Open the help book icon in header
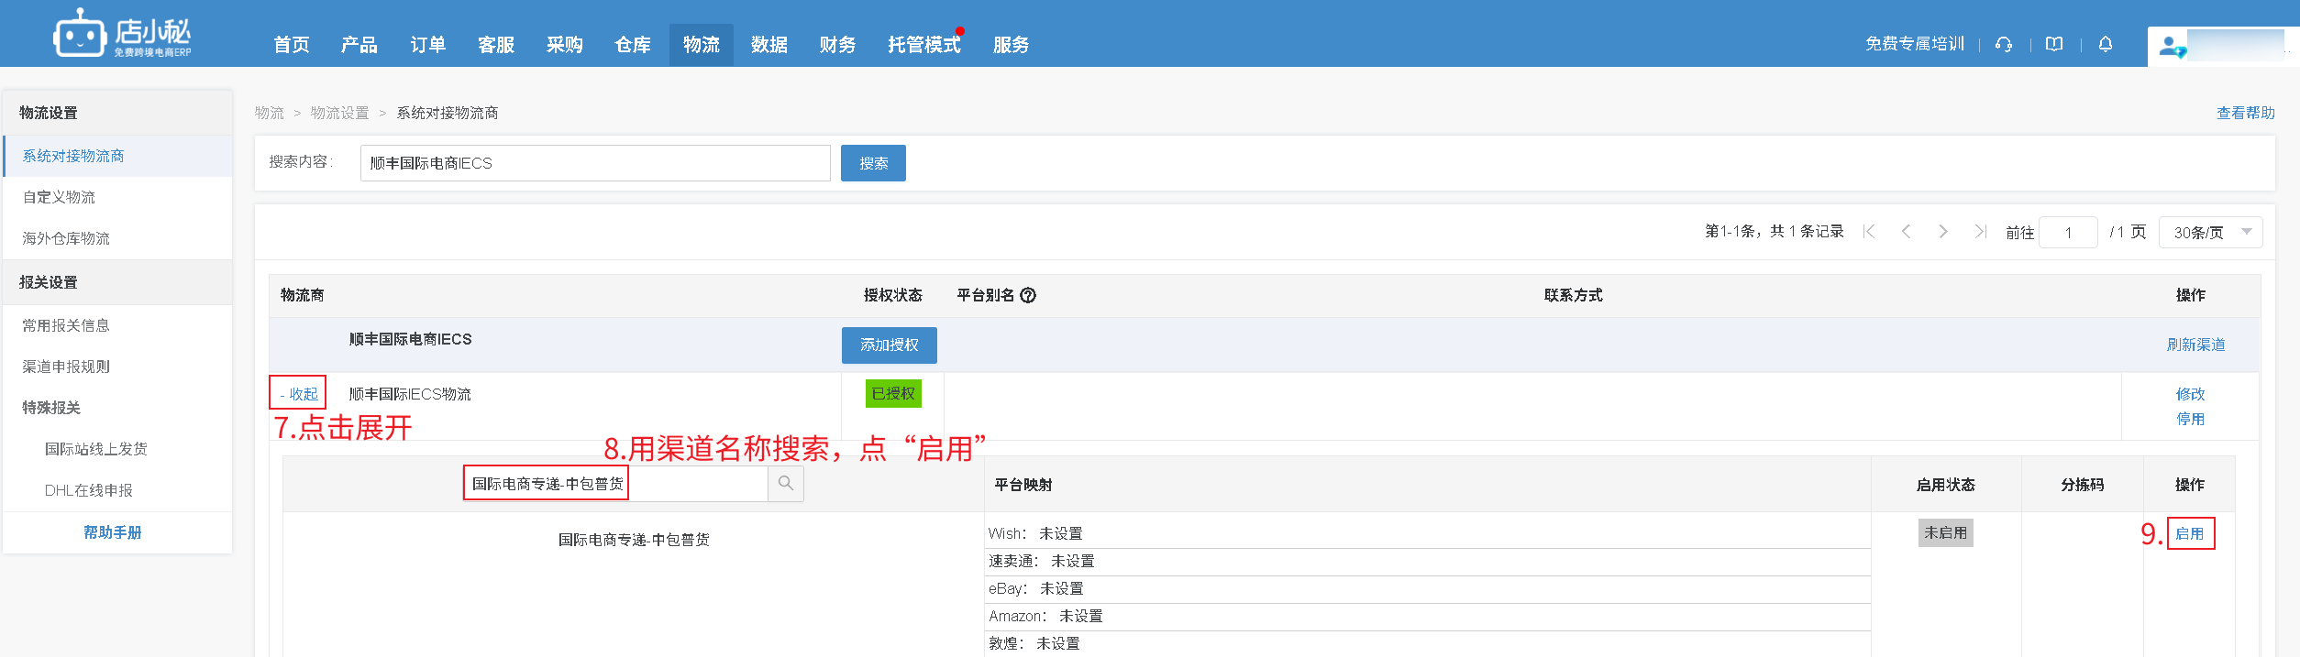 [2054, 44]
